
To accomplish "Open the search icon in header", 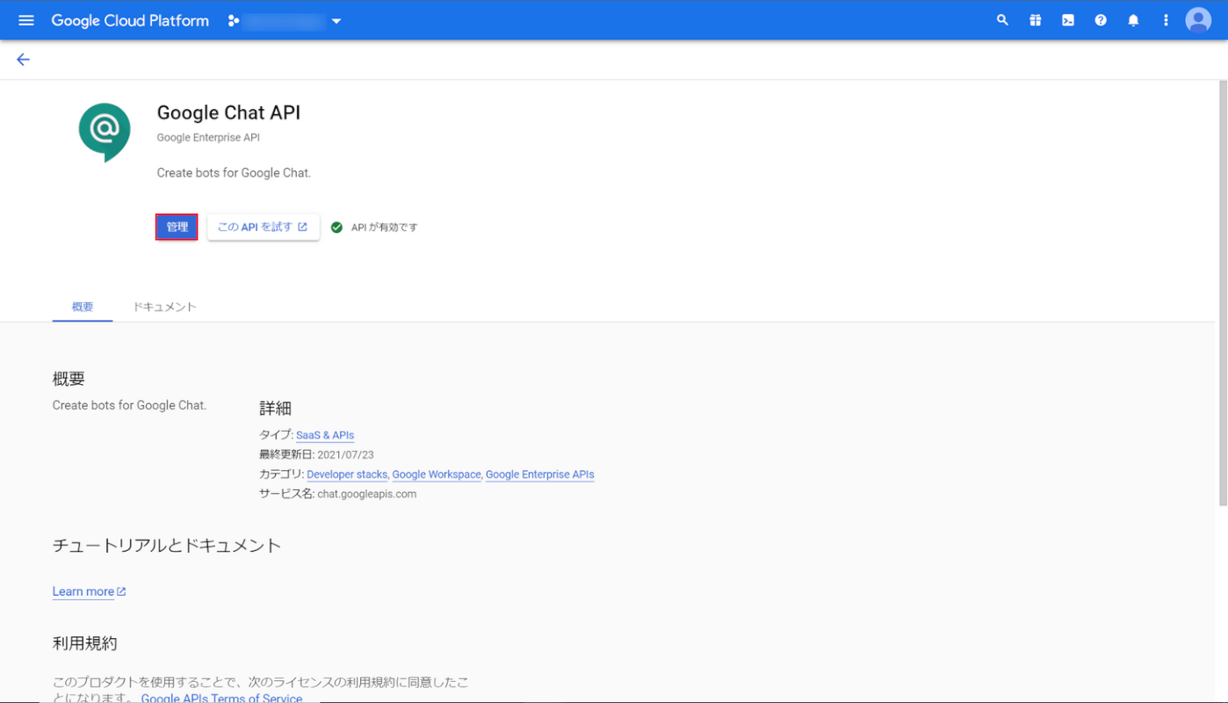I will pyautogui.click(x=1002, y=20).
